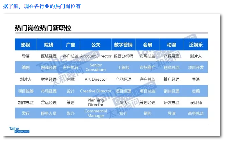This screenshot has height=141, width=225.
Task: Click 导演 in the 影视 column
Action: [26, 56]
